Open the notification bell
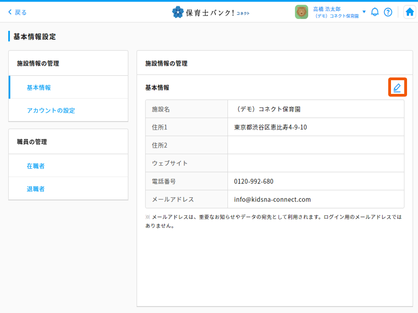418x313 pixels. [375, 12]
